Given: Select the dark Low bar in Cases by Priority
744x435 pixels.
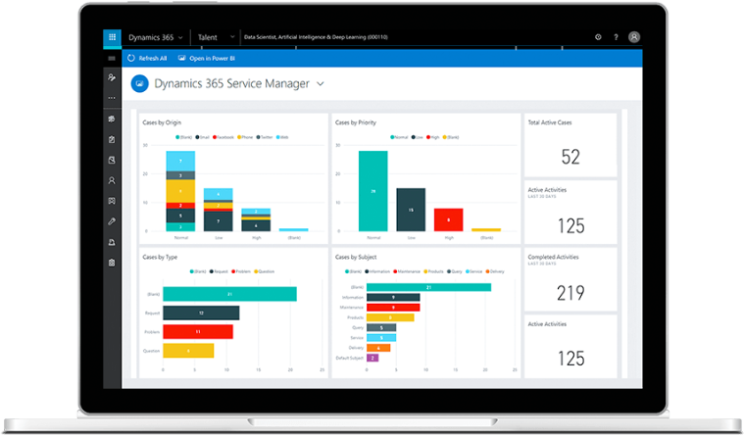Looking at the screenshot, I should point(411,210).
